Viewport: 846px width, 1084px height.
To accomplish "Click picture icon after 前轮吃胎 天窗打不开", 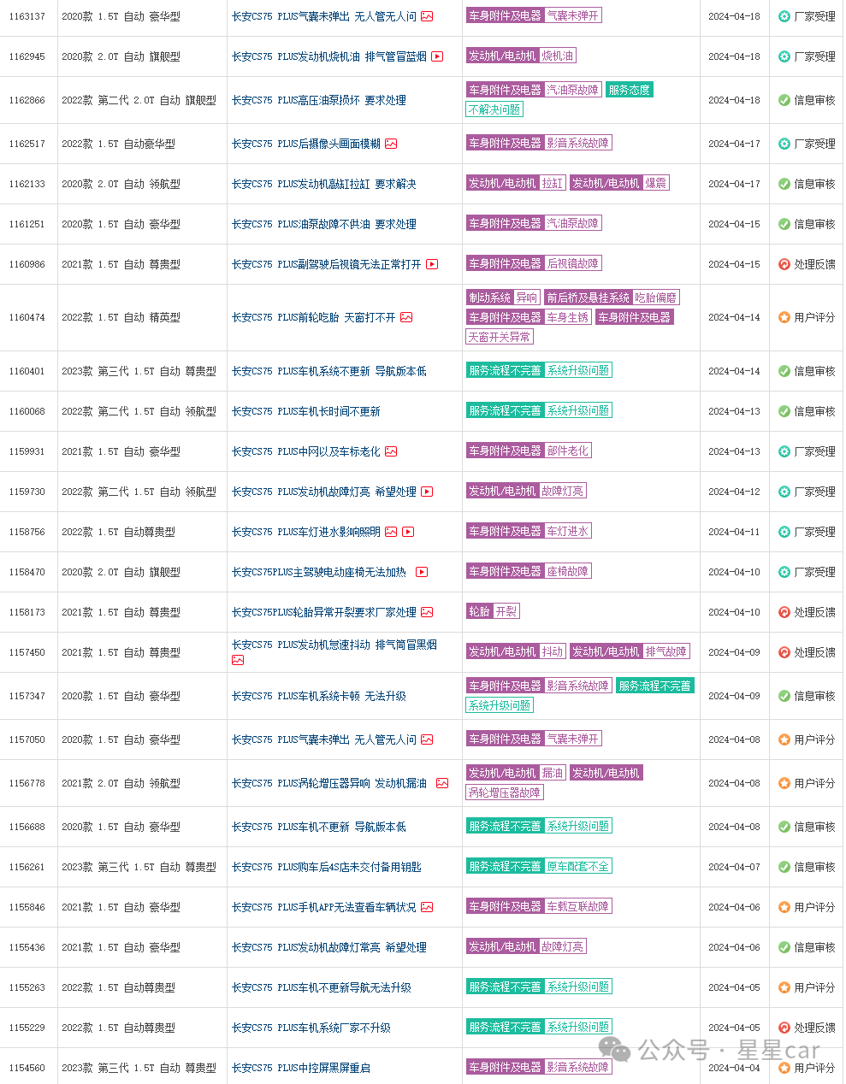I will [406, 317].
